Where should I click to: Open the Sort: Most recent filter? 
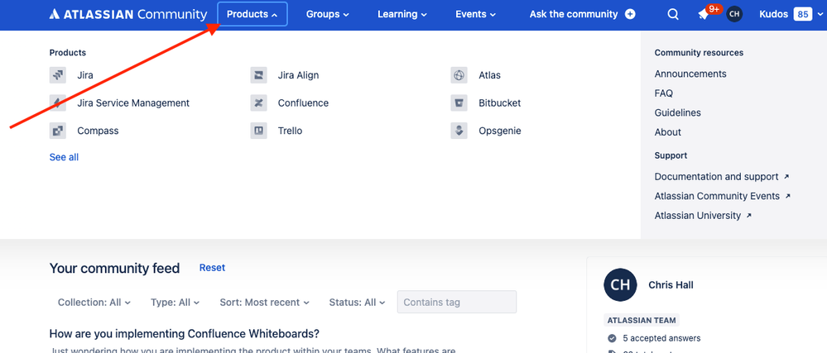pos(264,303)
